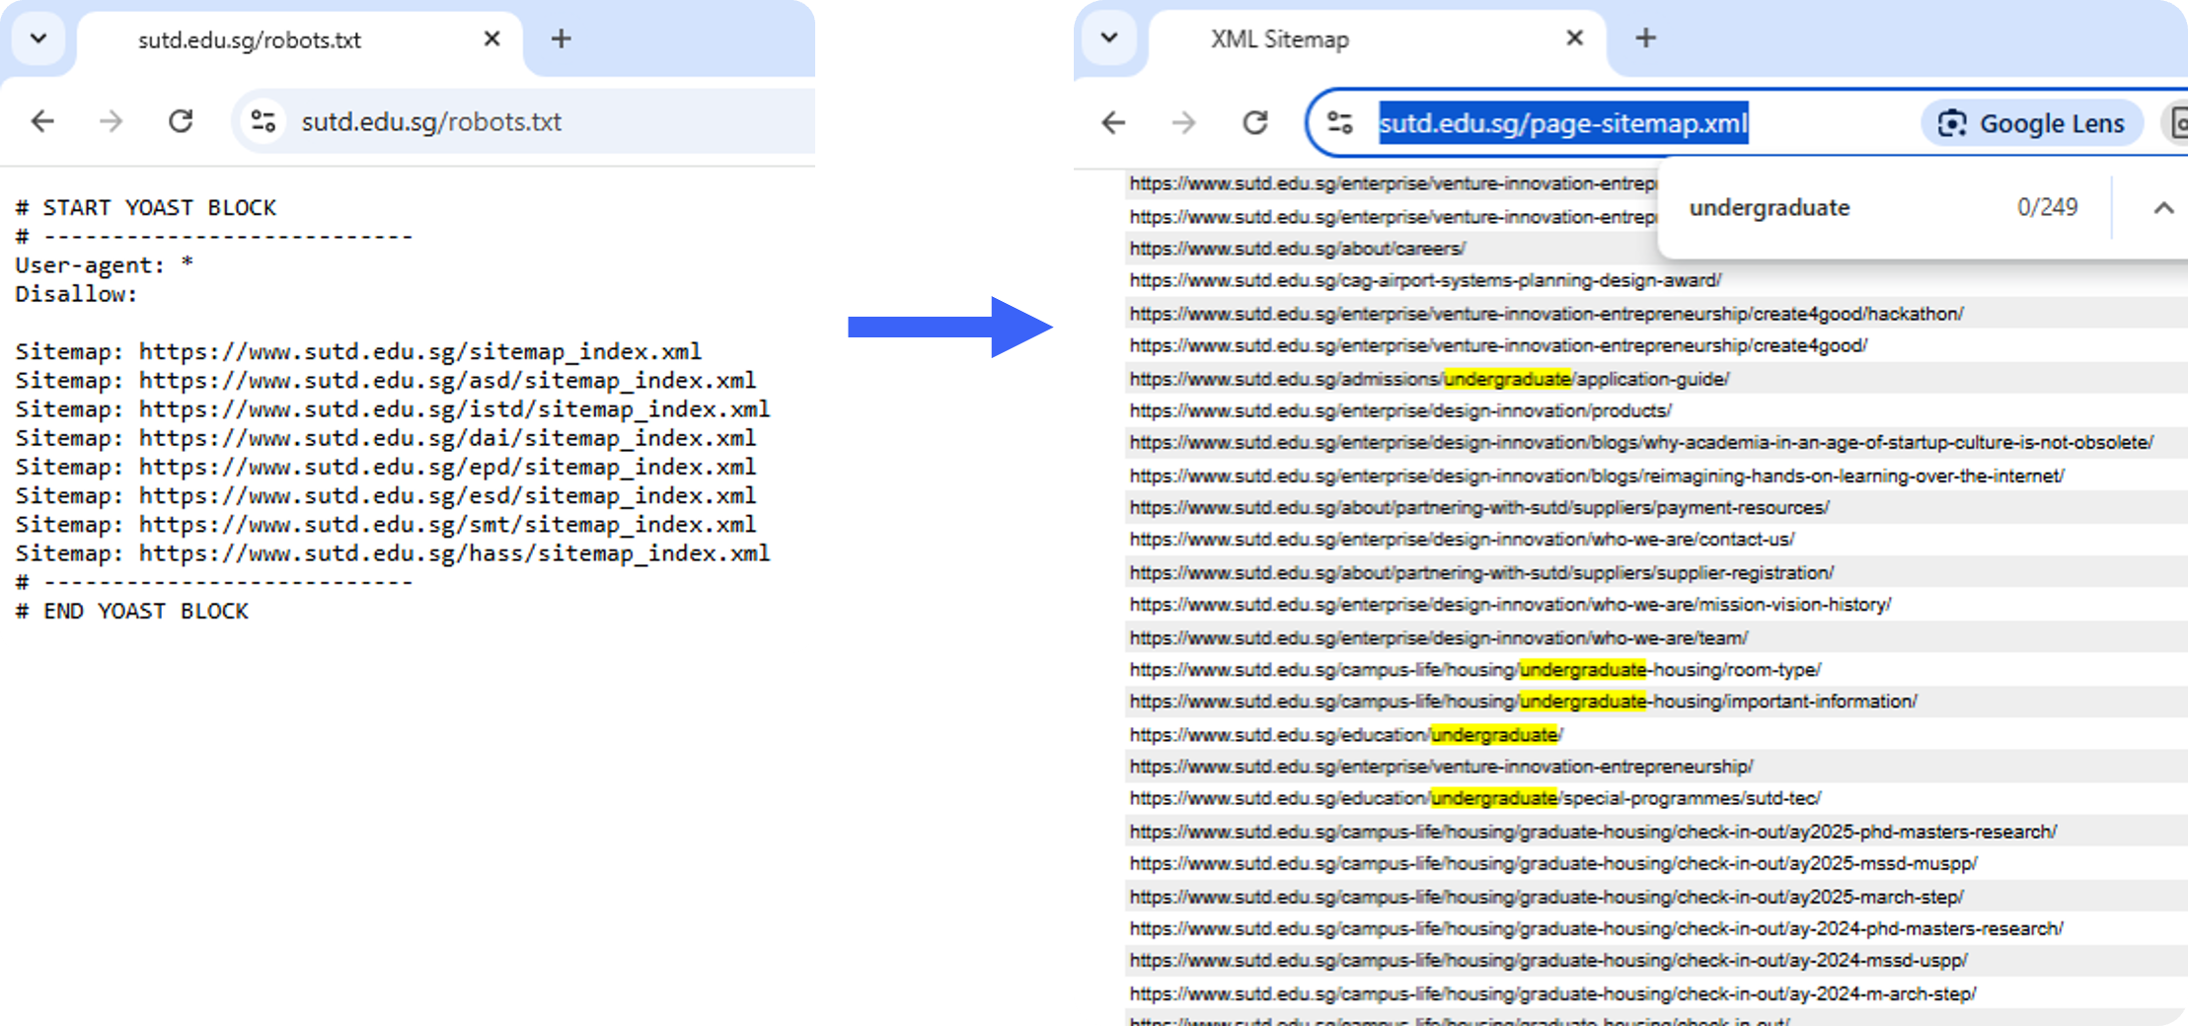Add new tab next to XML Sitemap
This screenshot has width=2188, height=1026.
click(x=1645, y=38)
